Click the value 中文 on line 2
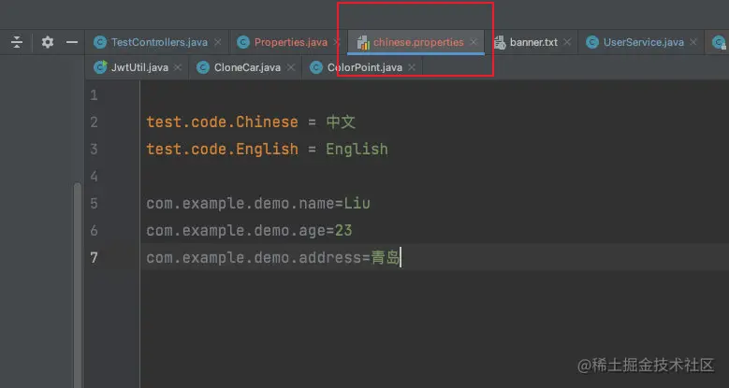 tap(341, 122)
